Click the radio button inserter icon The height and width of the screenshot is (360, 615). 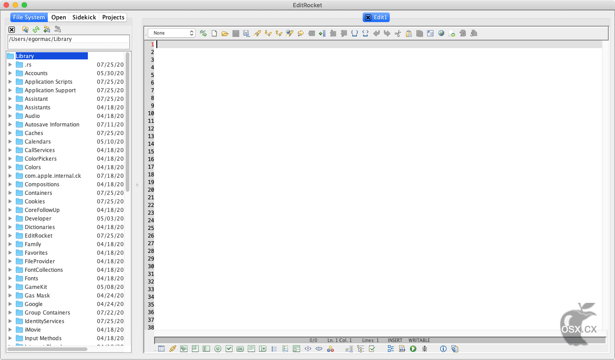point(218,349)
